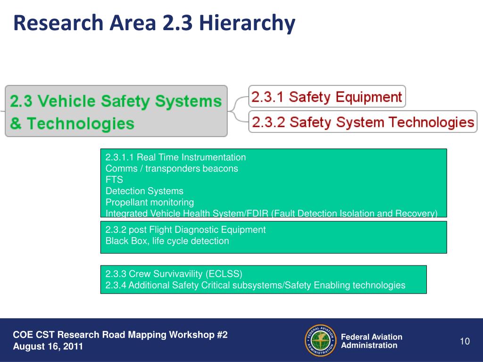Click the Federal Aviation Administration seal logo
The height and width of the screenshot is (362, 483).
320,340
